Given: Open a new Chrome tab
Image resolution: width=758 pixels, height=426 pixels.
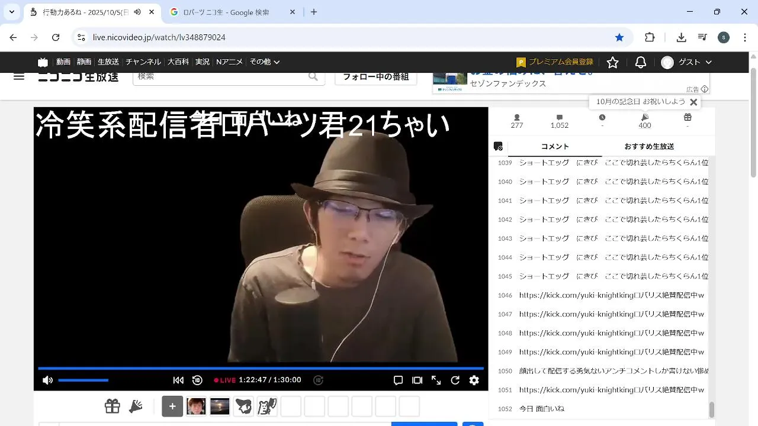Looking at the screenshot, I should tap(314, 12).
